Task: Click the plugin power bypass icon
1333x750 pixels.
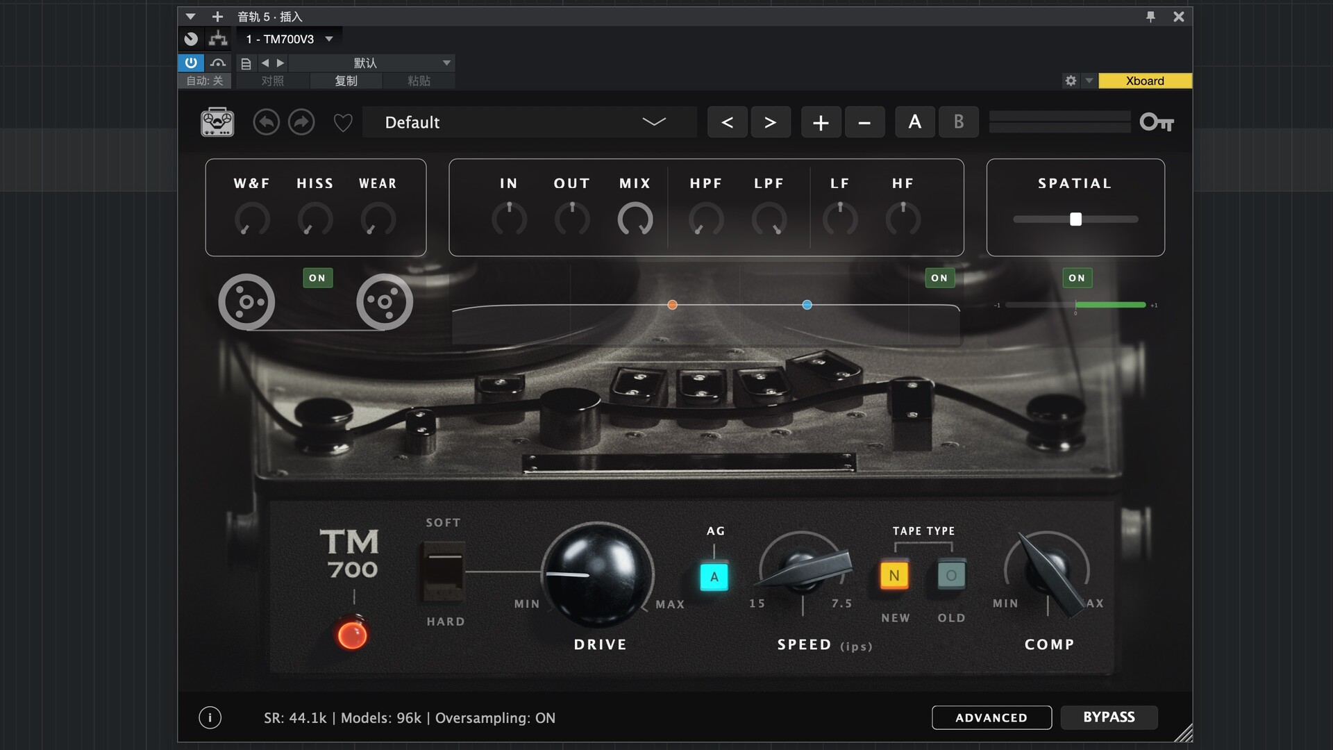Action: 191,62
